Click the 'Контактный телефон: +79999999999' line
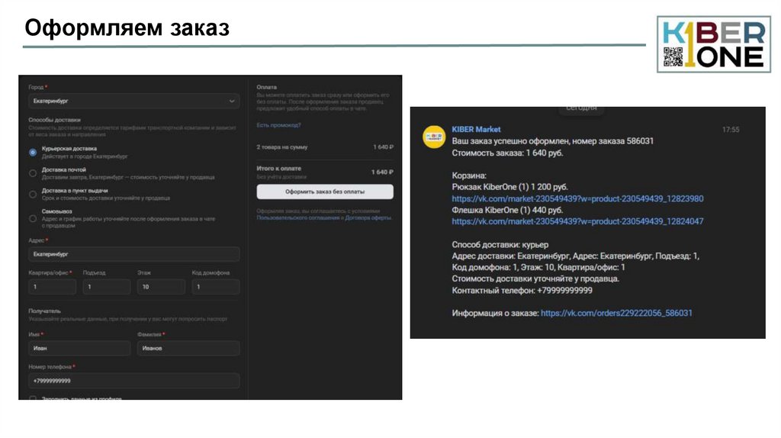Viewport: 781px width, 438px height. (x=522, y=291)
